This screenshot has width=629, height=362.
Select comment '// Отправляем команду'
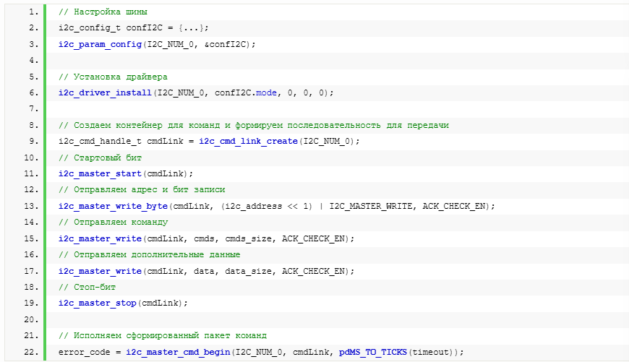point(113,222)
